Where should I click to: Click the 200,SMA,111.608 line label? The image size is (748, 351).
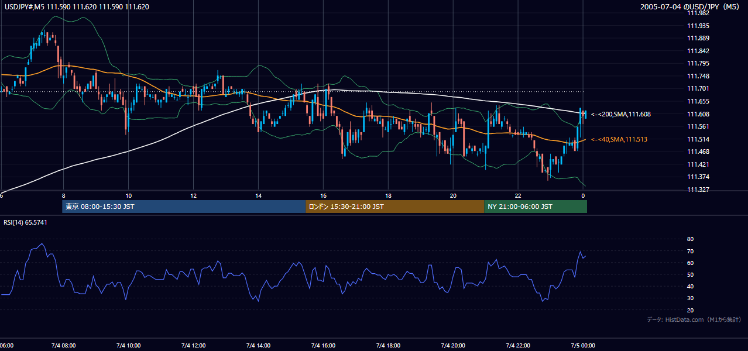point(621,114)
